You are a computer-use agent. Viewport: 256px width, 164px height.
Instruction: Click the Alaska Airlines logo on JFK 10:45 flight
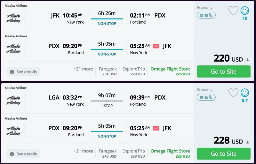click(x=13, y=19)
